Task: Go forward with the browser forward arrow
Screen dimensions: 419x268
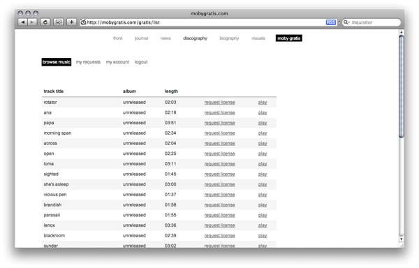Action: tap(32, 22)
